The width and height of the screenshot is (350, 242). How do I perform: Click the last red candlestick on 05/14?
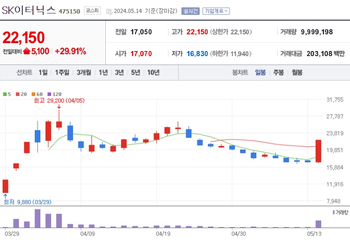coord(318,151)
